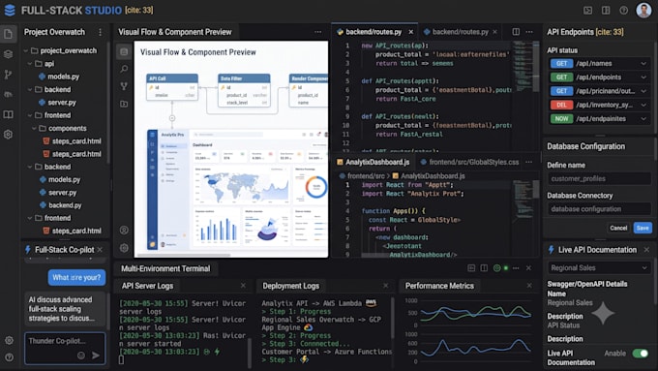Click the user profile avatar
This screenshot has height=371, width=658.
tap(643, 10)
